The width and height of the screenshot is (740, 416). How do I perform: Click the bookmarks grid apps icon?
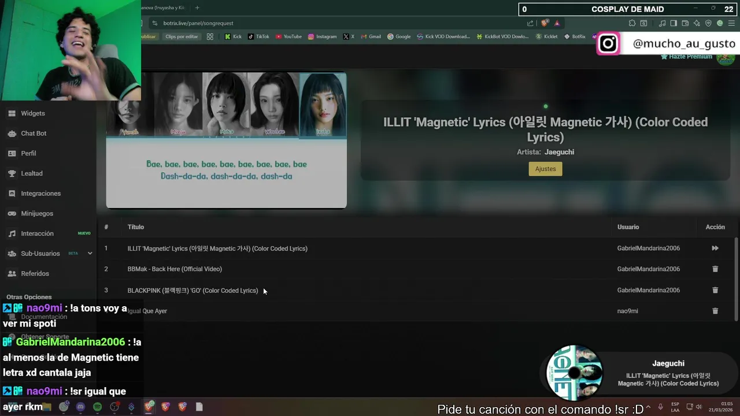click(x=210, y=36)
